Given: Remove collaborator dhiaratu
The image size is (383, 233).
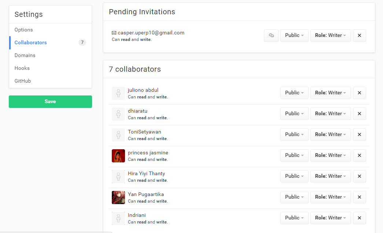Looking at the screenshot, I should [359, 114].
